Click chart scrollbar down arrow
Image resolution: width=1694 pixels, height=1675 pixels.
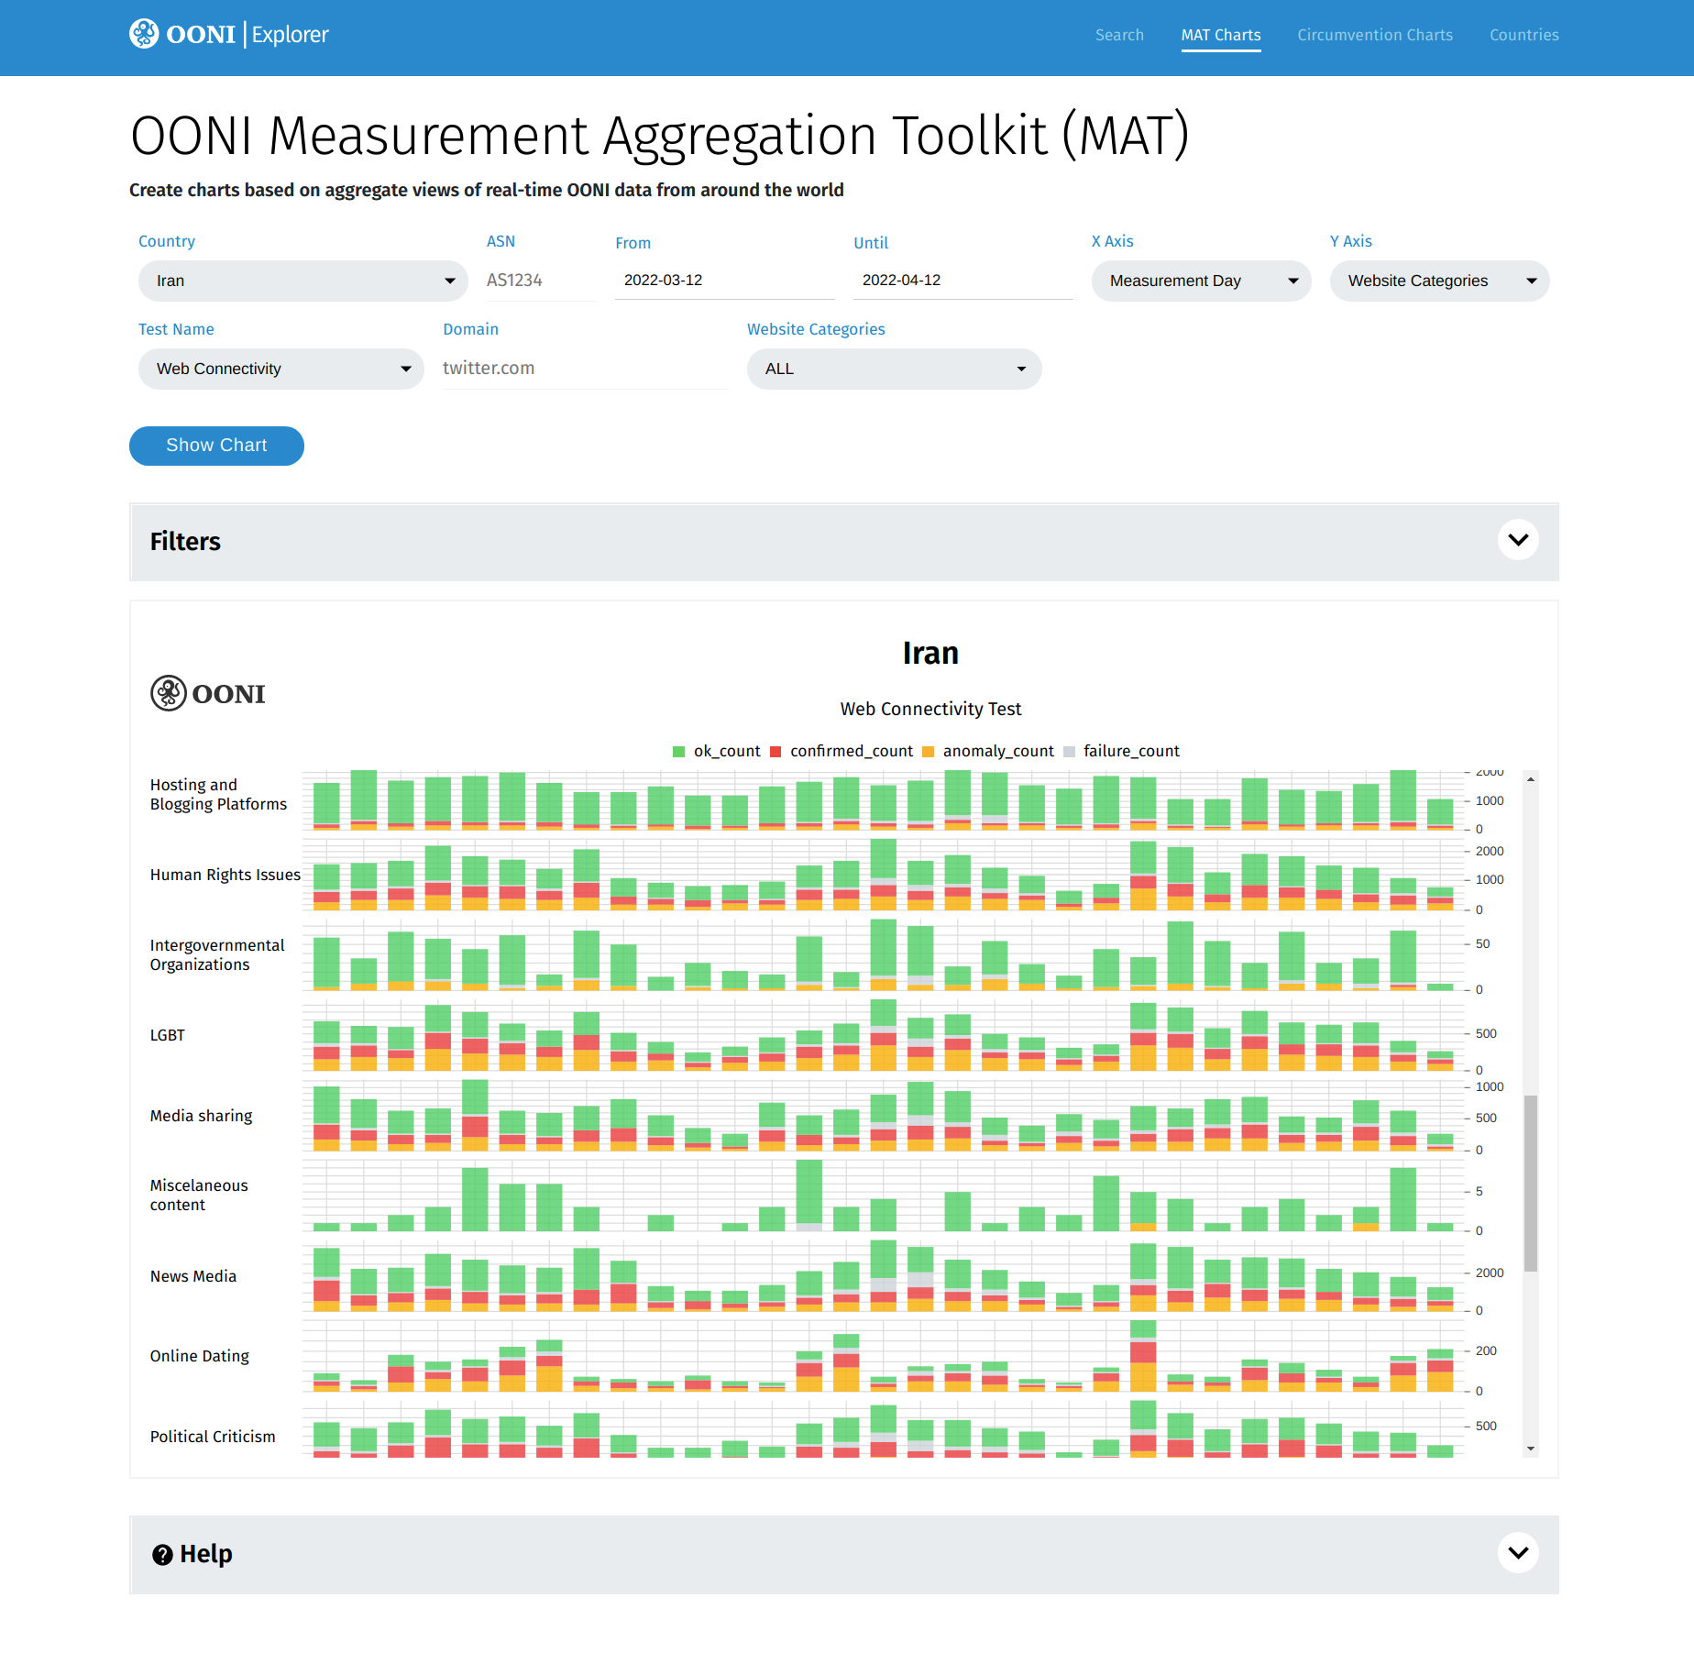point(1531,1449)
